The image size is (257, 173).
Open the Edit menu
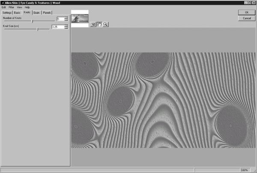(x=4, y=7)
